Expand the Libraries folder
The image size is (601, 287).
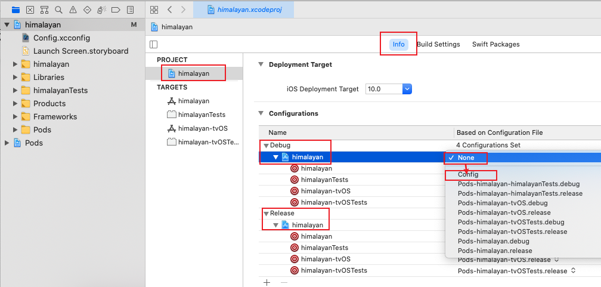pyautogui.click(x=16, y=77)
